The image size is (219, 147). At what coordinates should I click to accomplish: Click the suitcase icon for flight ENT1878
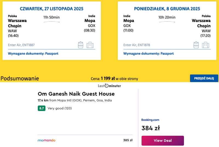tap(205, 45)
